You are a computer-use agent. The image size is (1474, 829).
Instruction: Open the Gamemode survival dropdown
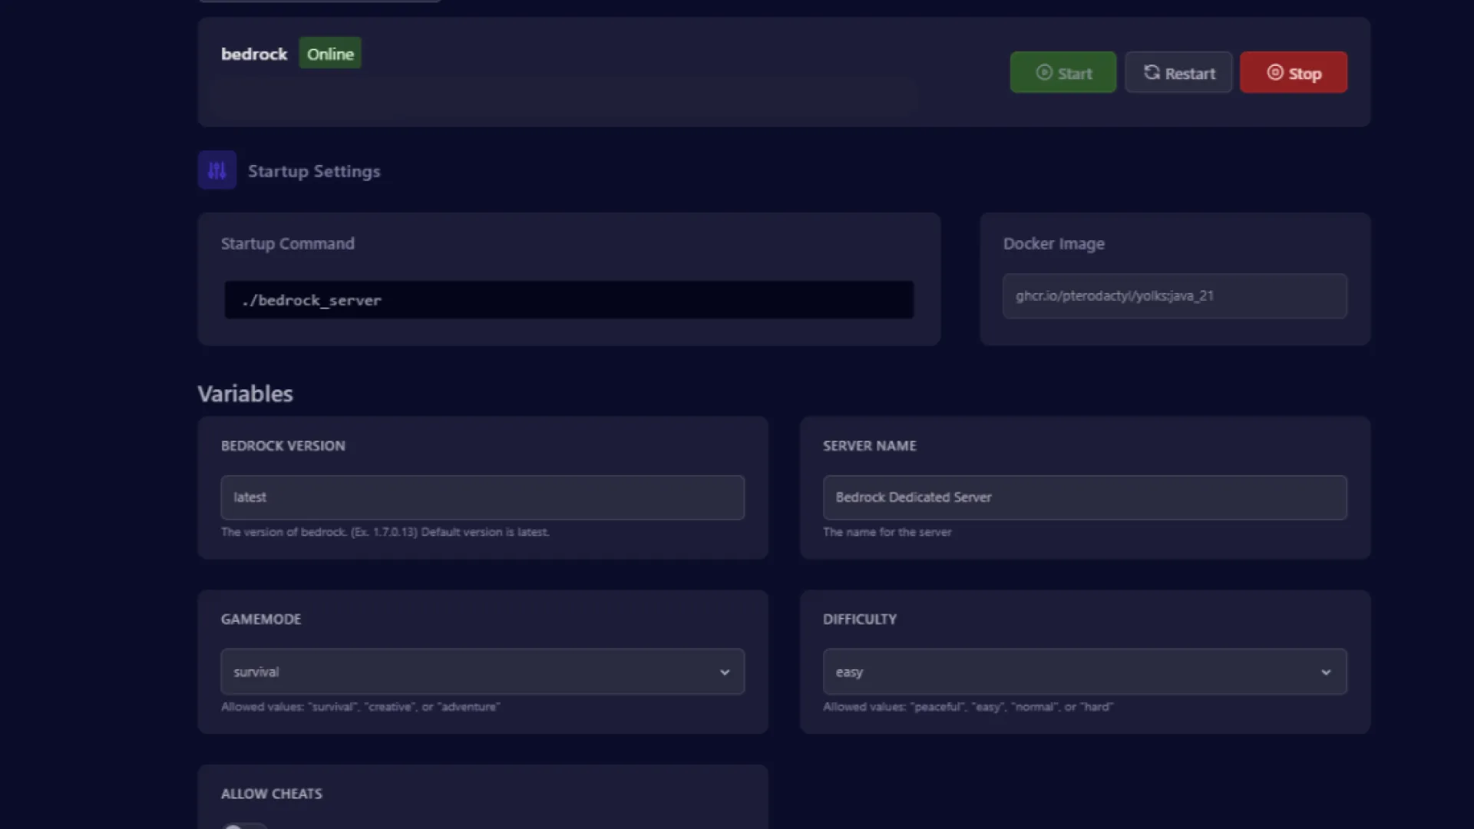click(x=461, y=672)
